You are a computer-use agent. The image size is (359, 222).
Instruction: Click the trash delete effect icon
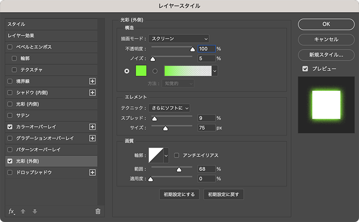coord(98,211)
